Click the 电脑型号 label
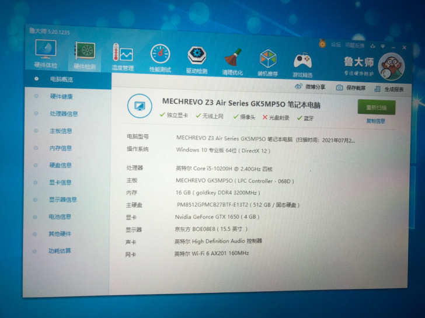This screenshot has height=318, width=425. click(138, 137)
